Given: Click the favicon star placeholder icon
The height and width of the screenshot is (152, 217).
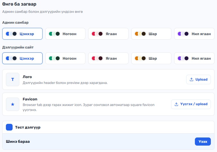Looking at the screenshot, I should [x=13, y=104].
